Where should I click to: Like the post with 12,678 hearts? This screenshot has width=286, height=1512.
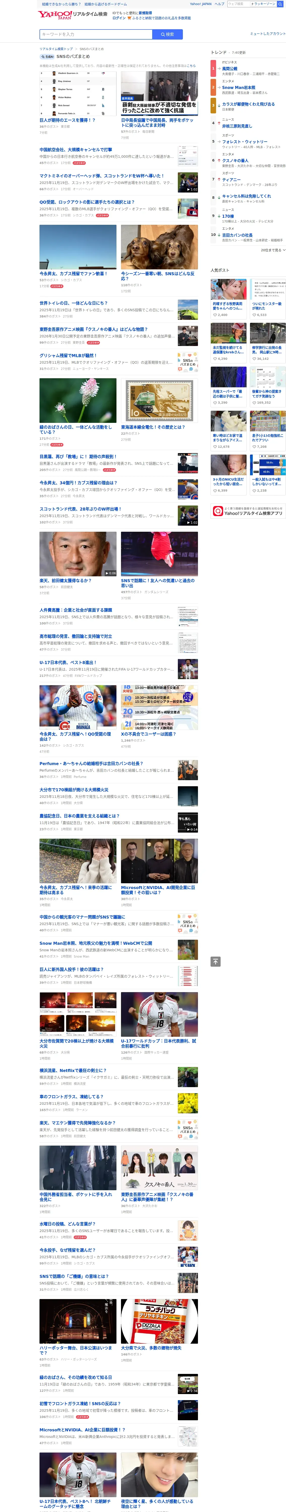[215, 447]
